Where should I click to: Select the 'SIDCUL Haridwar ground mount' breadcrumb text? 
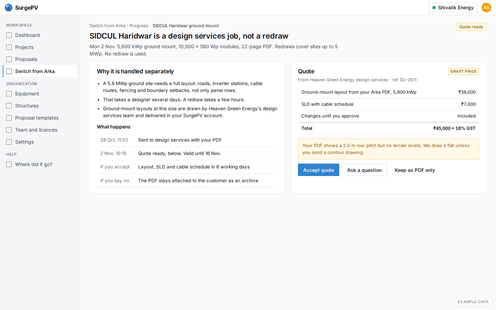(x=186, y=26)
